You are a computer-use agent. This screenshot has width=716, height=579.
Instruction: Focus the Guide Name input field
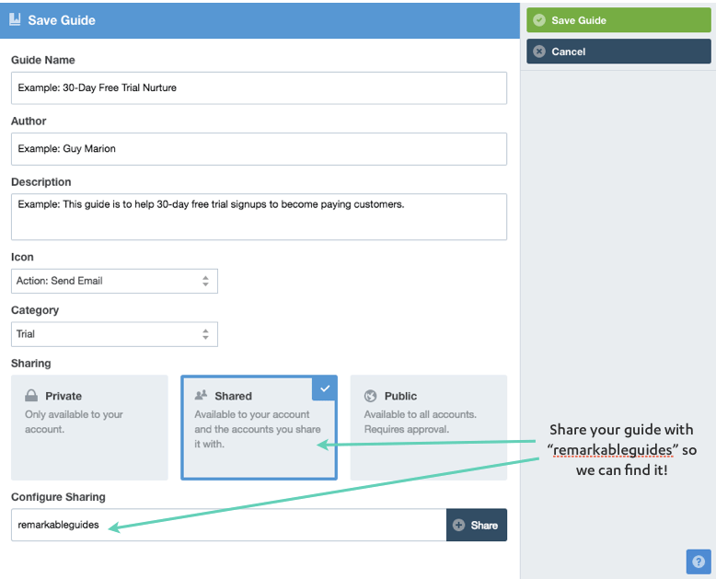259,87
